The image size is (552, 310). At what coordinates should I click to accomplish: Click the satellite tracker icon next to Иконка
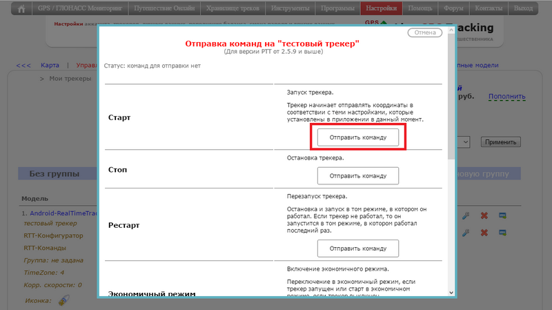(x=63, y=300)
